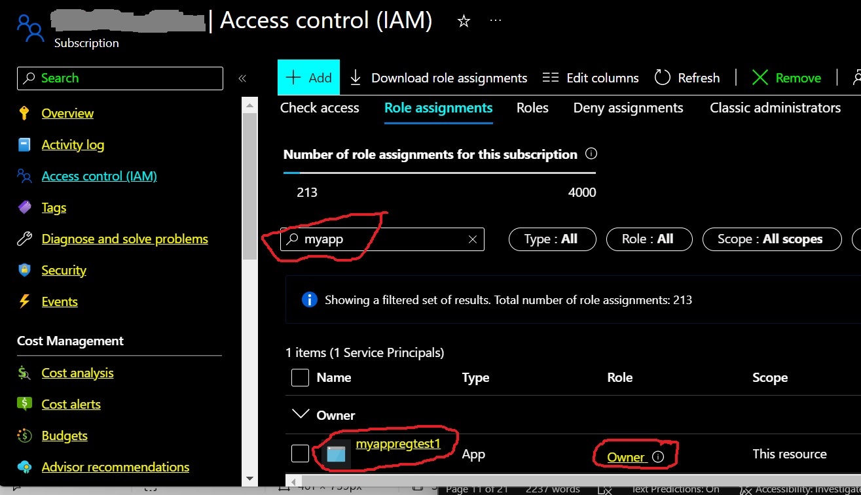
Task: Click the Cost analysis icon
Action: 24,373
